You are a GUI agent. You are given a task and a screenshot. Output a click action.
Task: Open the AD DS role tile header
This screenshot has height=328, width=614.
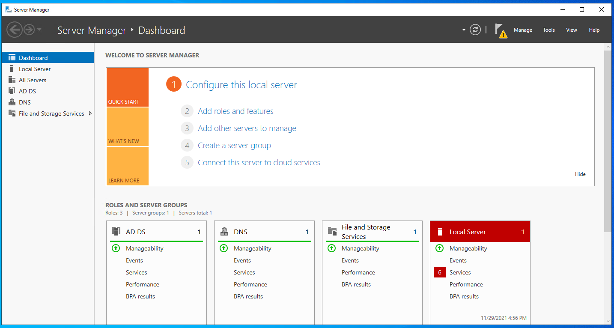(156, 232)
